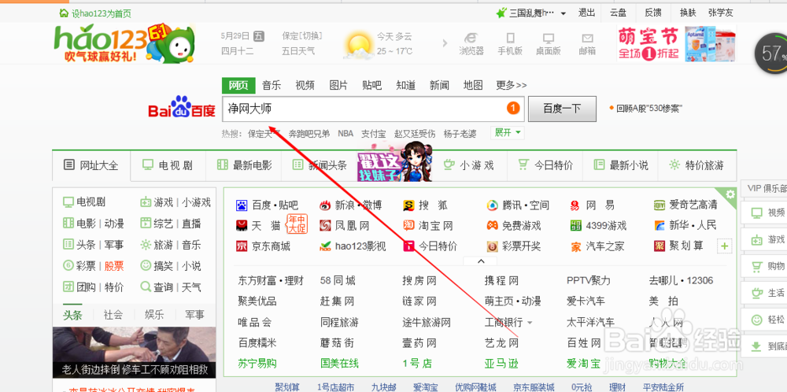Select the 音乐 search tab
The height and width of the screenshot is (392, 787).
(x=272, y=85)
